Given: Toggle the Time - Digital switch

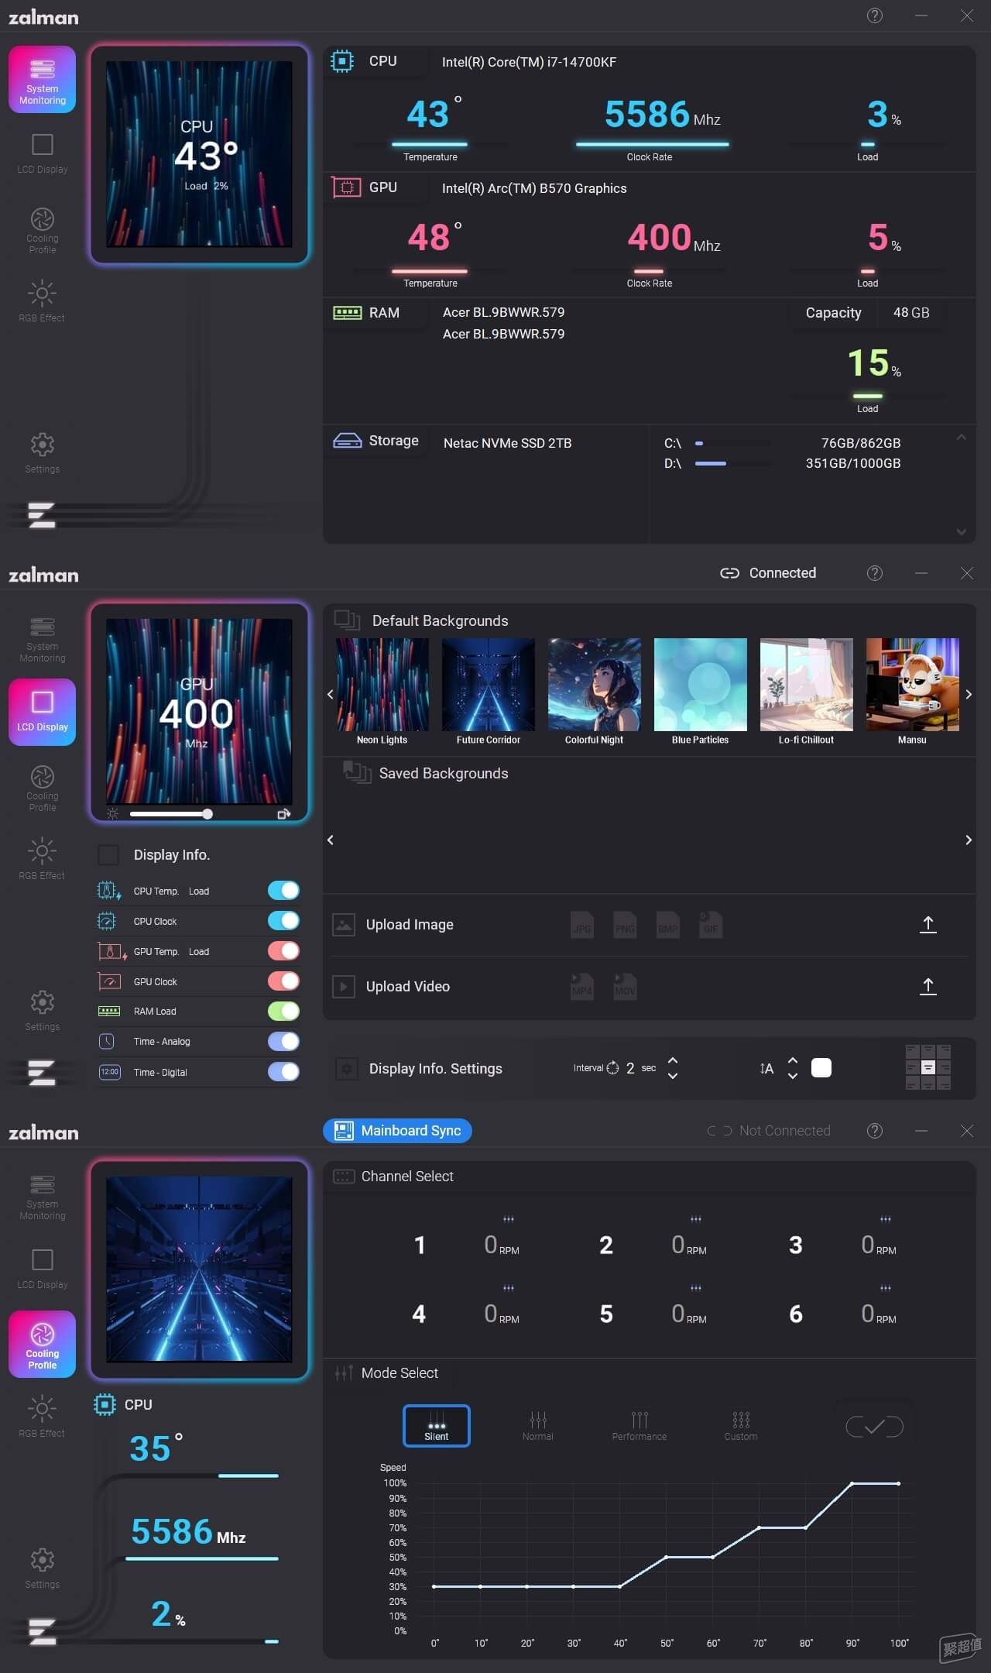Looking at the screenshot, I should [x=283, y=1072].
